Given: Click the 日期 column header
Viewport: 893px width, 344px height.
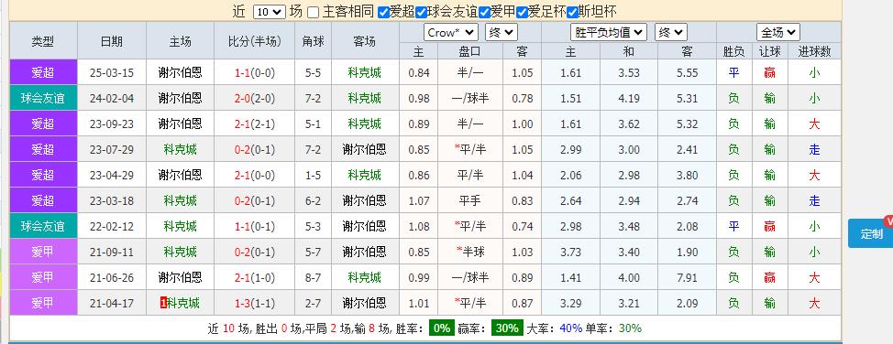Looking at the screenshot, I should 112,41.
